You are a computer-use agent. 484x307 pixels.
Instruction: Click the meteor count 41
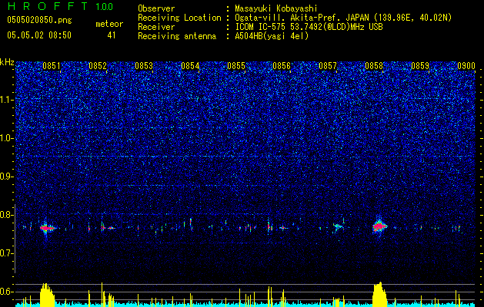[112, 35]
